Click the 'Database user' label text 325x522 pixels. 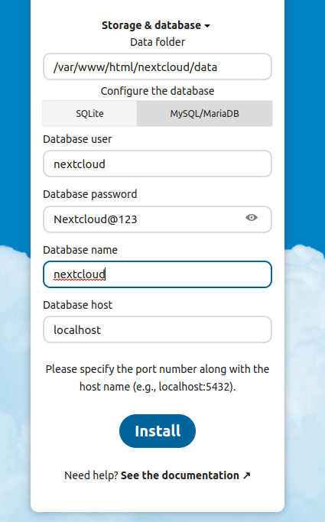(77, 139)
